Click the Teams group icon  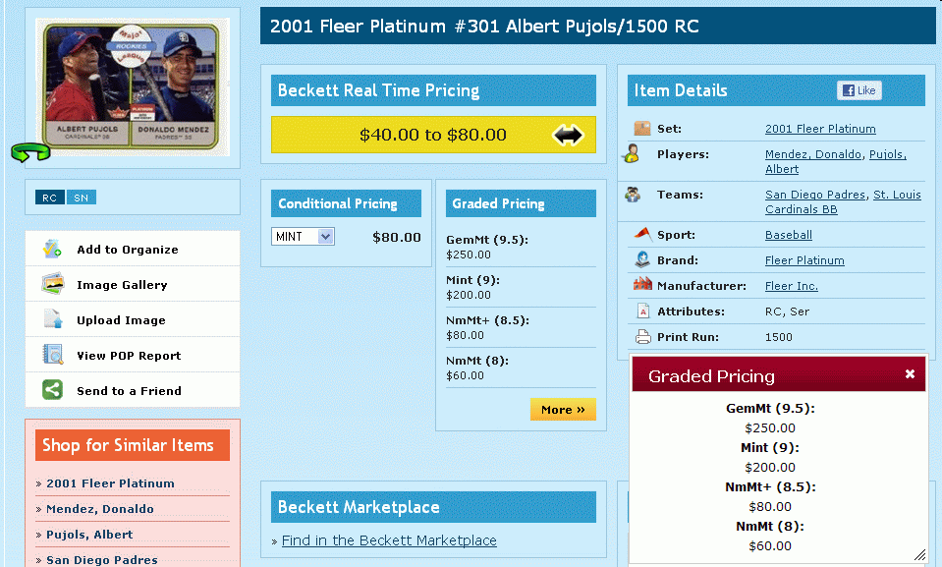click(x=633, y=195)
